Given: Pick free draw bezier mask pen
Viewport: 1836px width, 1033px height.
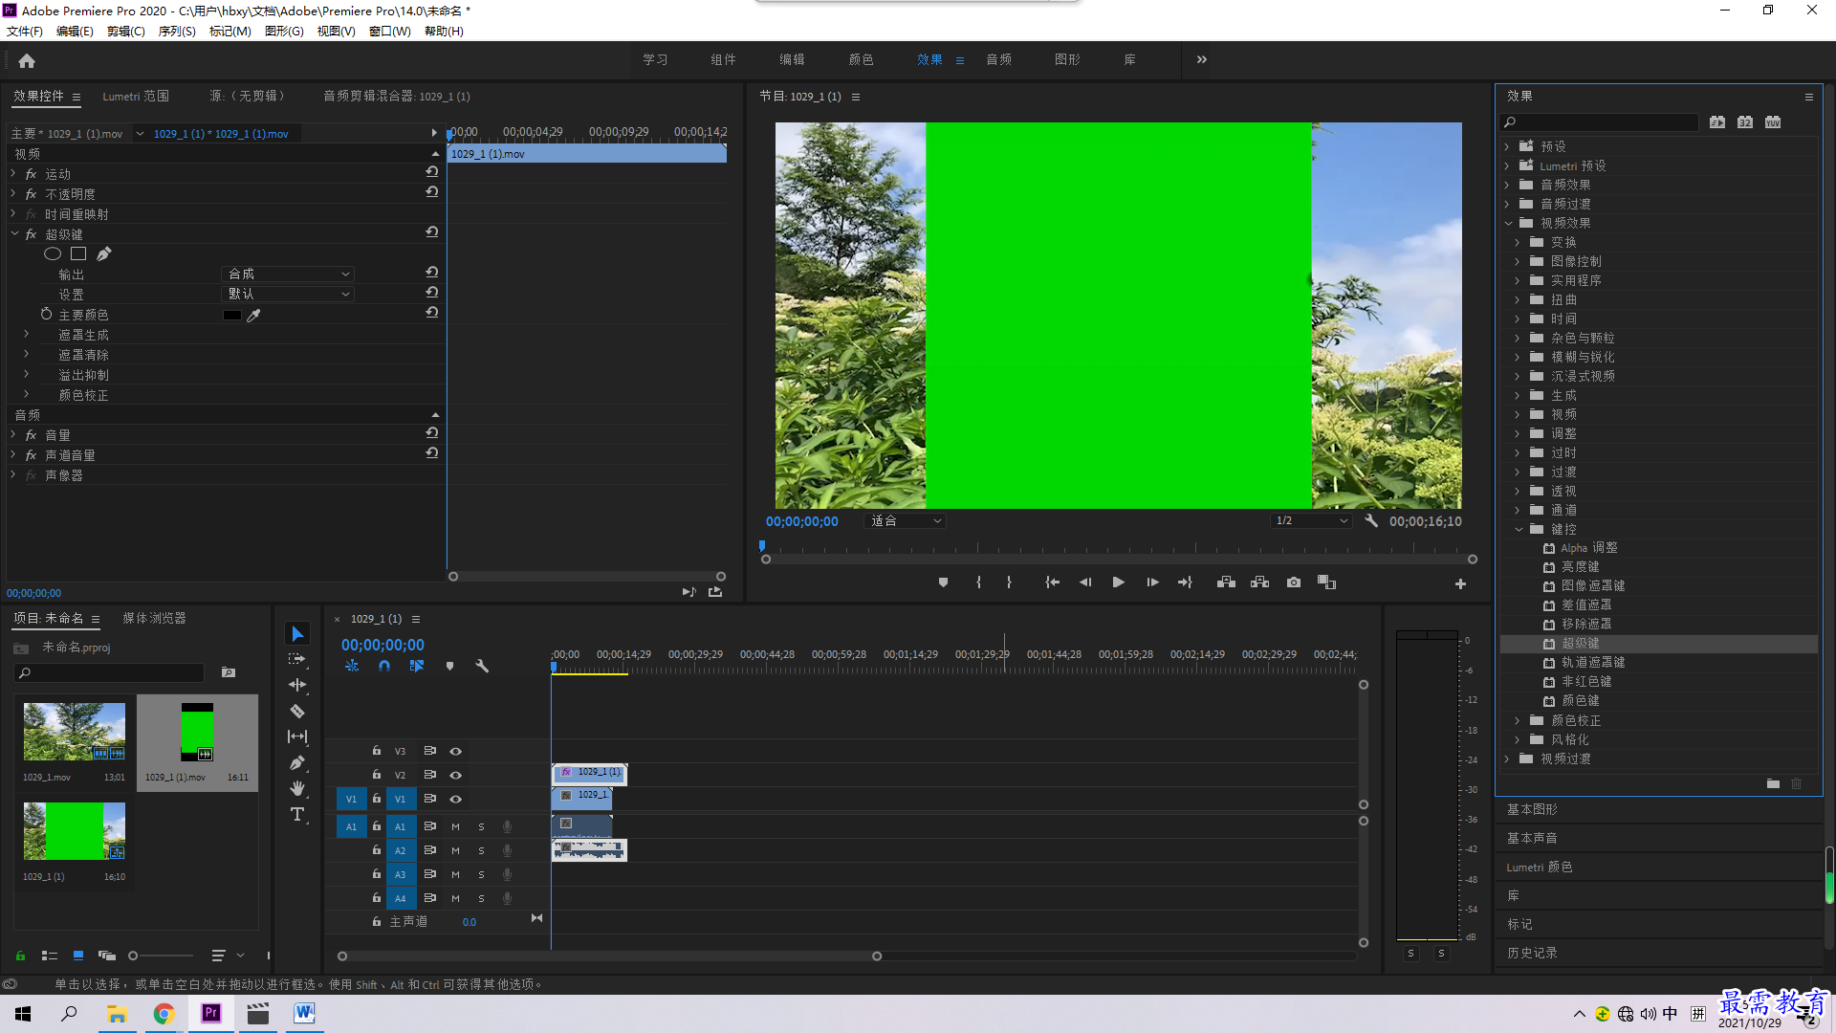Looking at the screenshot, I should pos(104,253).
